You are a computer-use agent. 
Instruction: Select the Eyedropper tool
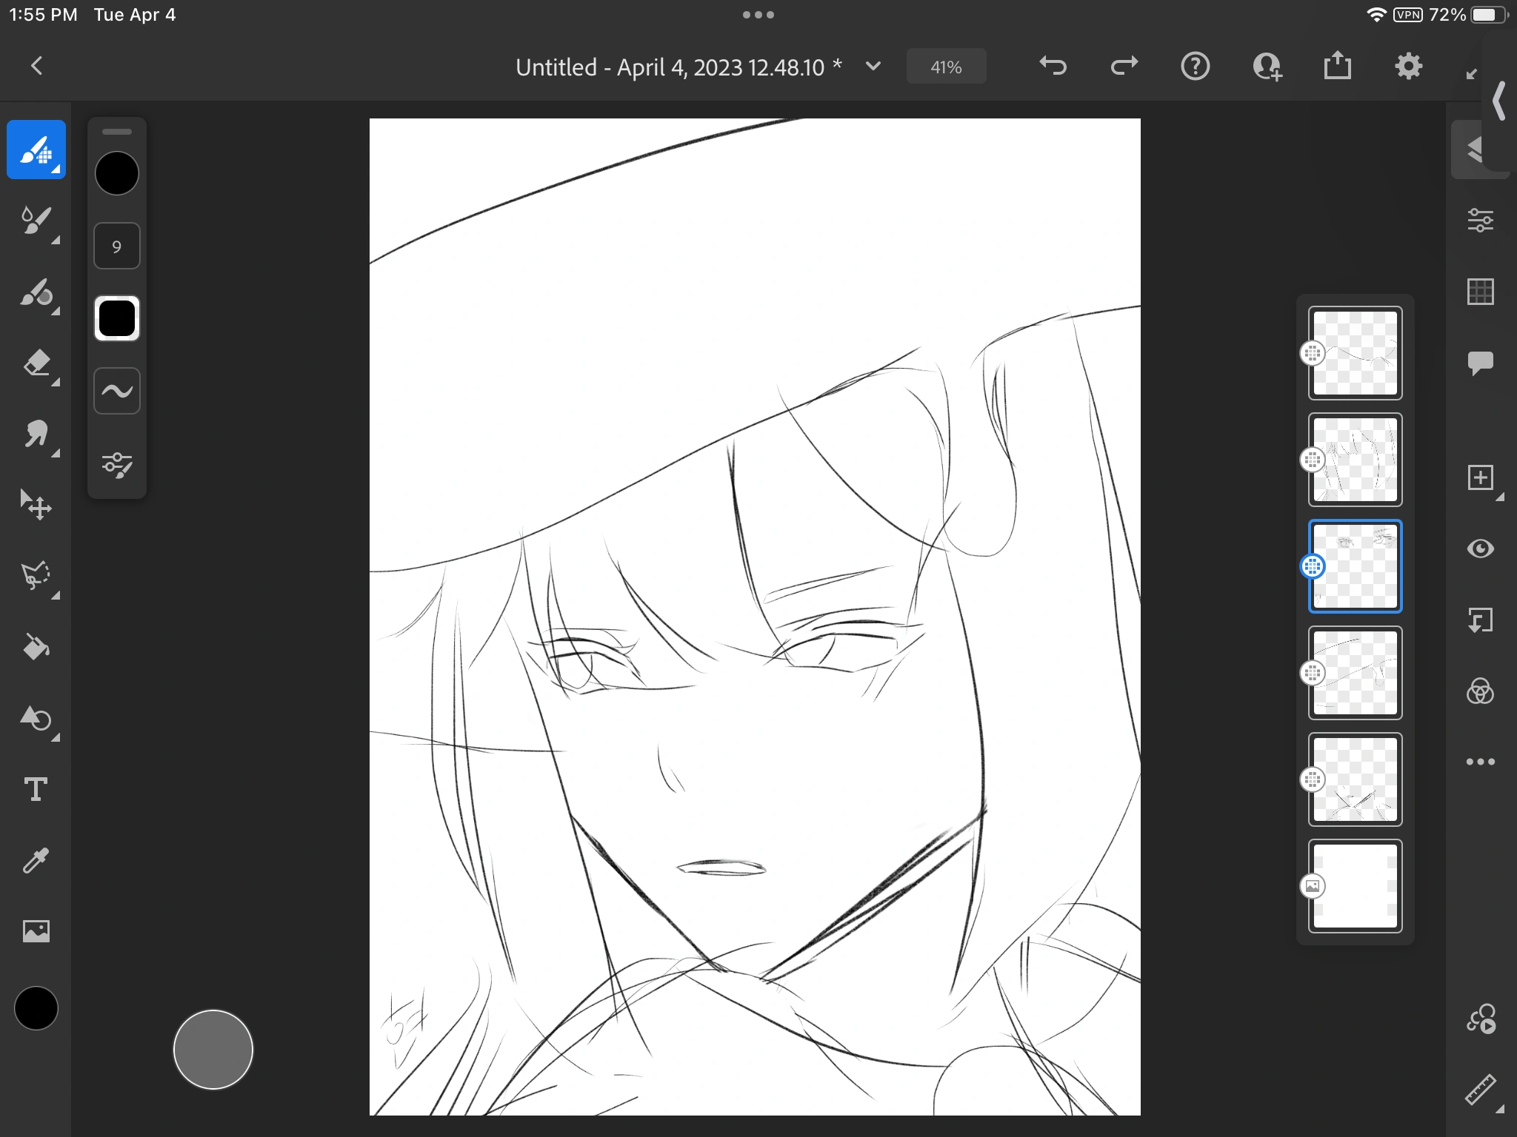(x=36, y=860)
